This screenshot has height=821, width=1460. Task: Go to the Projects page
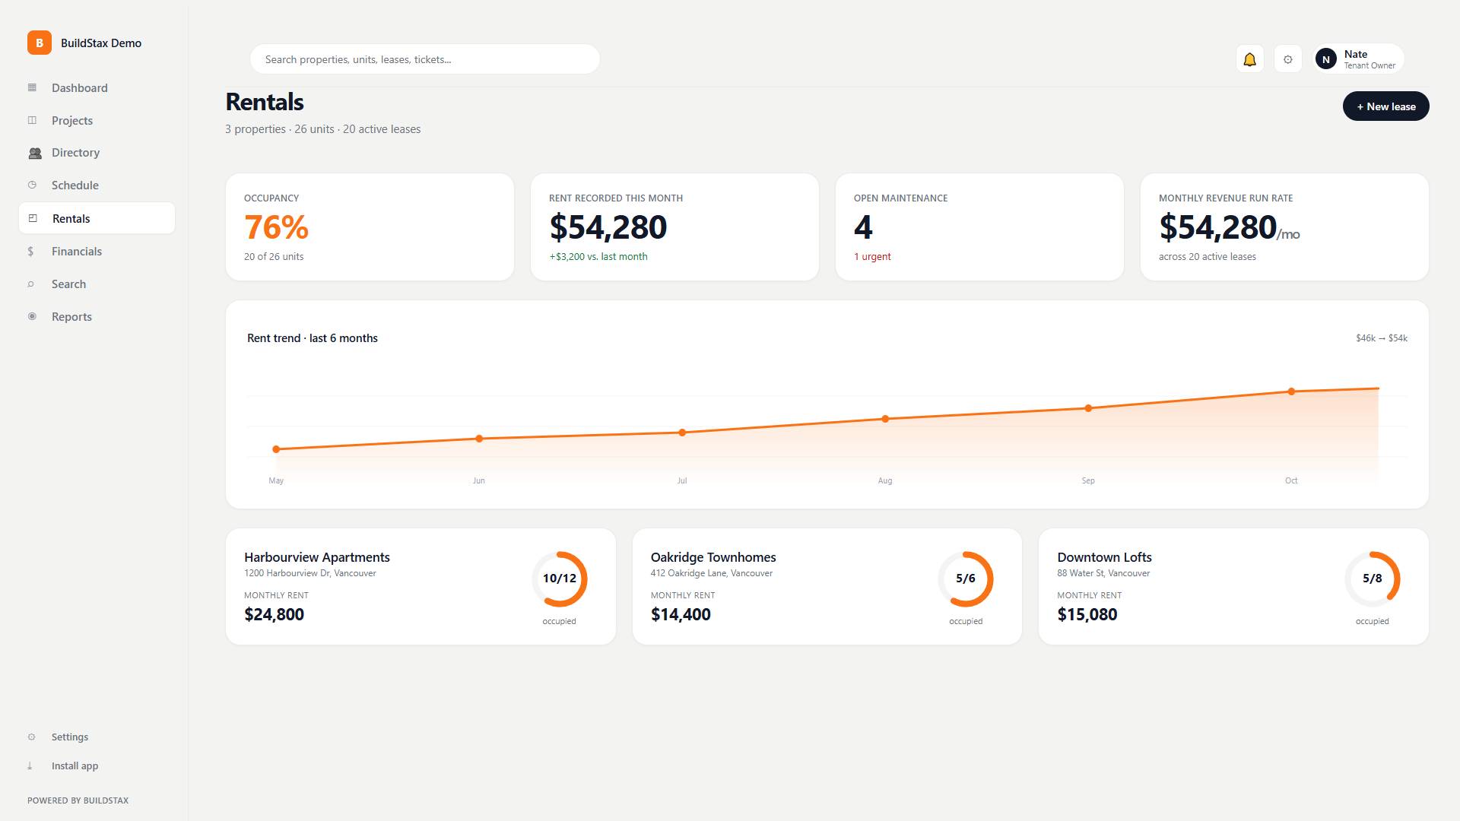point(97,120)
